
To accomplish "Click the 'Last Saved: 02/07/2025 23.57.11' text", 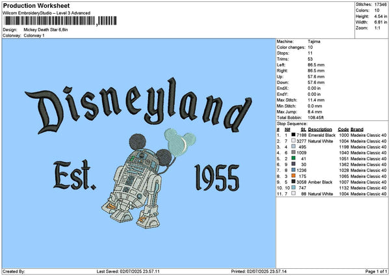I will point(128,271).
